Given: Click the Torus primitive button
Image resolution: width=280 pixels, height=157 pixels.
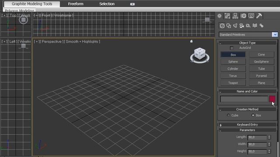Looking at the screenshot, I should tap(233, 76).
